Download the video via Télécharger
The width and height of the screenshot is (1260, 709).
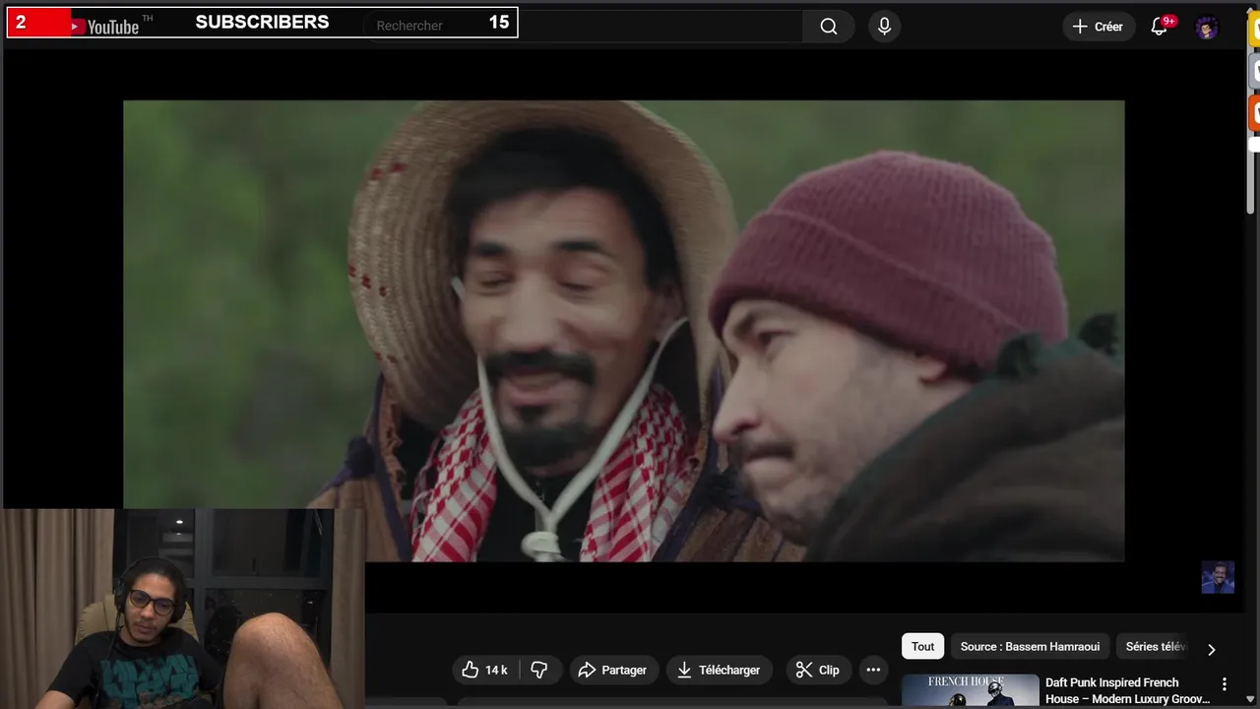point(719,670)
